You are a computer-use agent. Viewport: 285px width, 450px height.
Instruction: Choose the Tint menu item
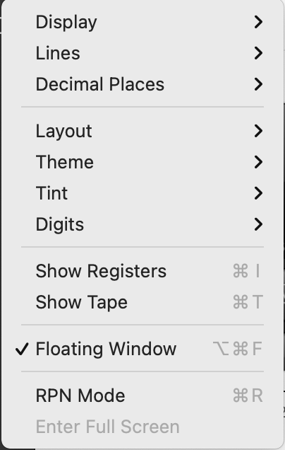coord(142,193)
